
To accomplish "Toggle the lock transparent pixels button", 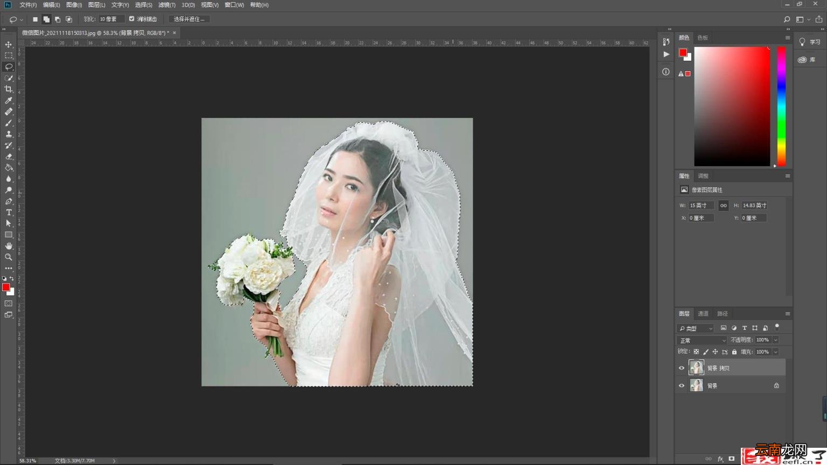I will click(x=696, y=352).
